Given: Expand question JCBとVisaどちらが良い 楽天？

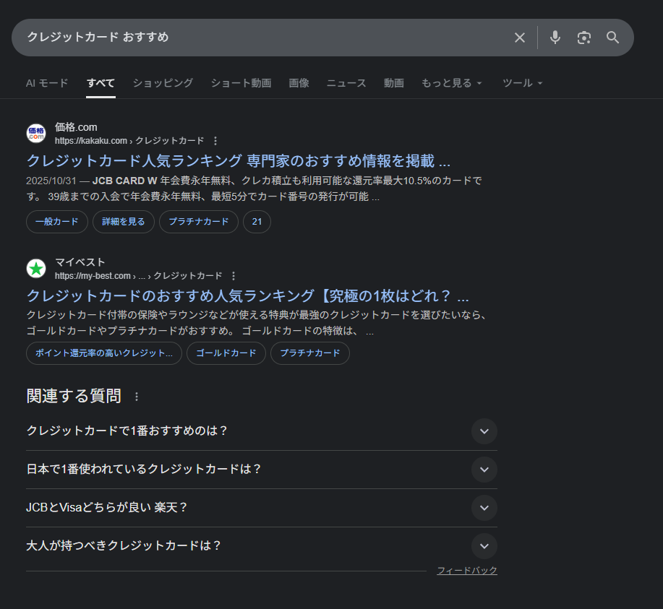Looking at the screenshot, I should [484, 508].
